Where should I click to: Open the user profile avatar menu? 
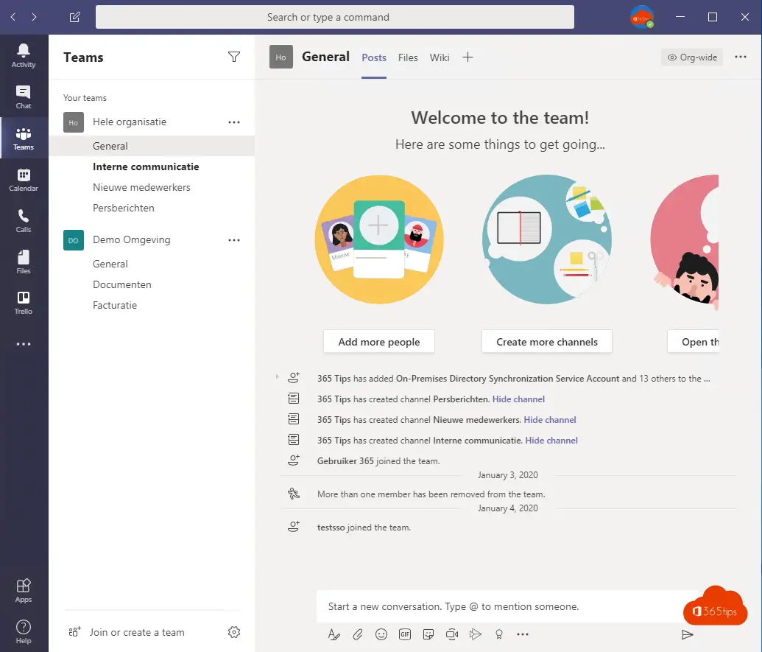click(641, 17)
